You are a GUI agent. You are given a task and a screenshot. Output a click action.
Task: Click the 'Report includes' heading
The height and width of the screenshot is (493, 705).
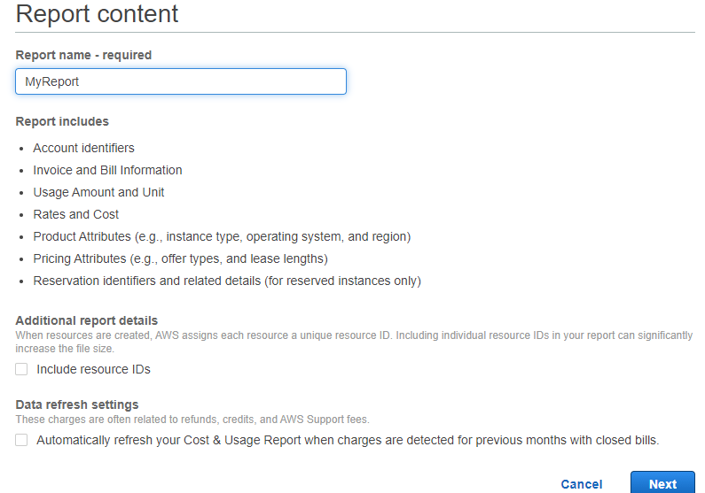click(62, 121)
